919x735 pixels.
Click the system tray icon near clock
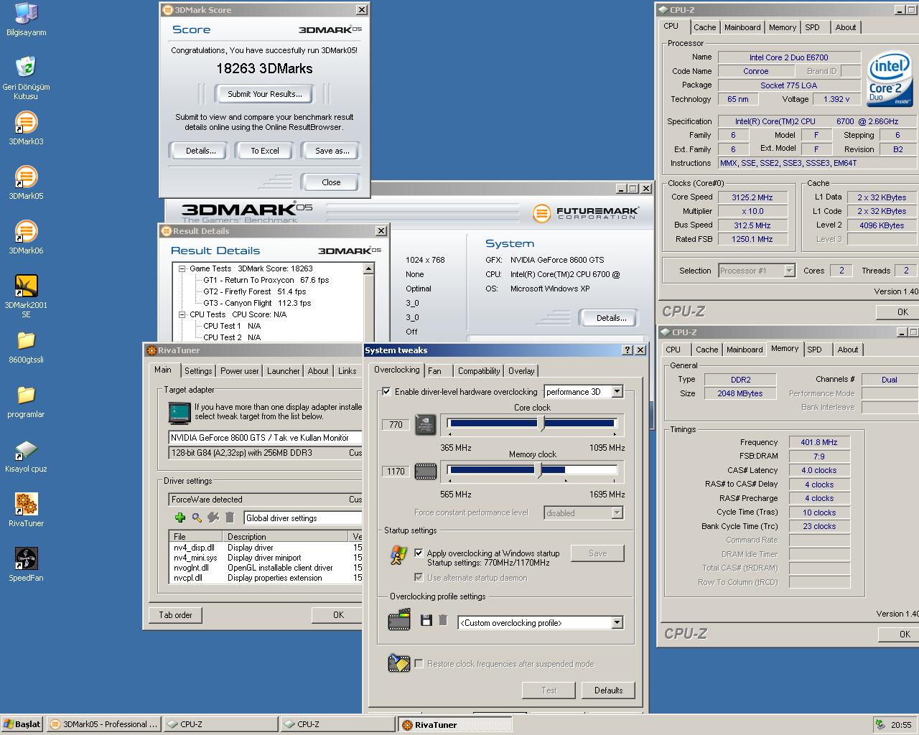(880, 725)
